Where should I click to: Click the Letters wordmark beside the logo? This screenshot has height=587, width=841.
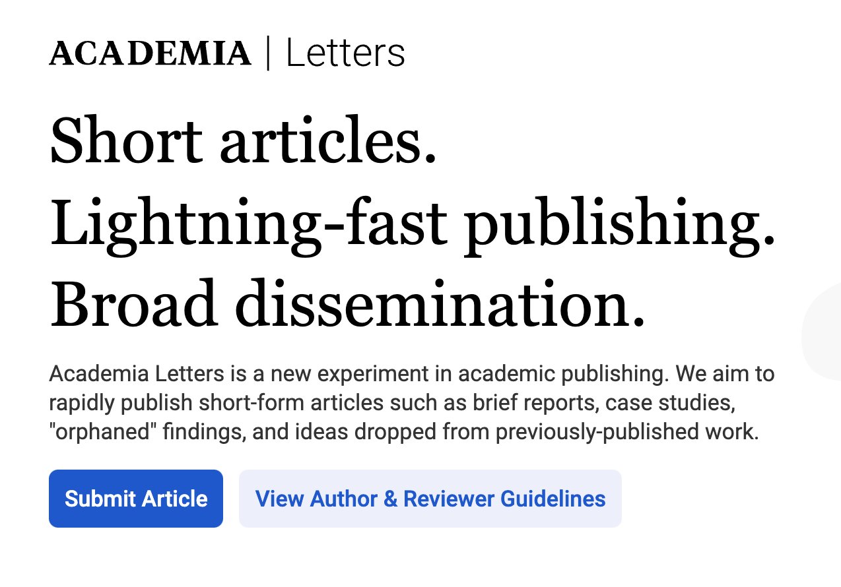345,53
